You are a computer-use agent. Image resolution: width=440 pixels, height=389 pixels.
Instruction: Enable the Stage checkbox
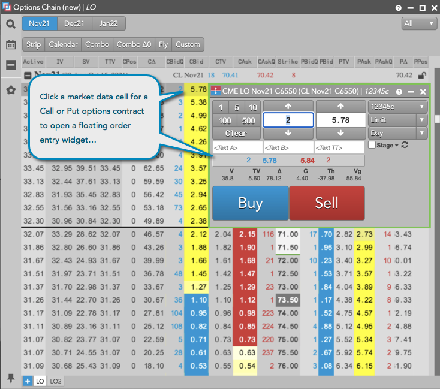(372, 145)
